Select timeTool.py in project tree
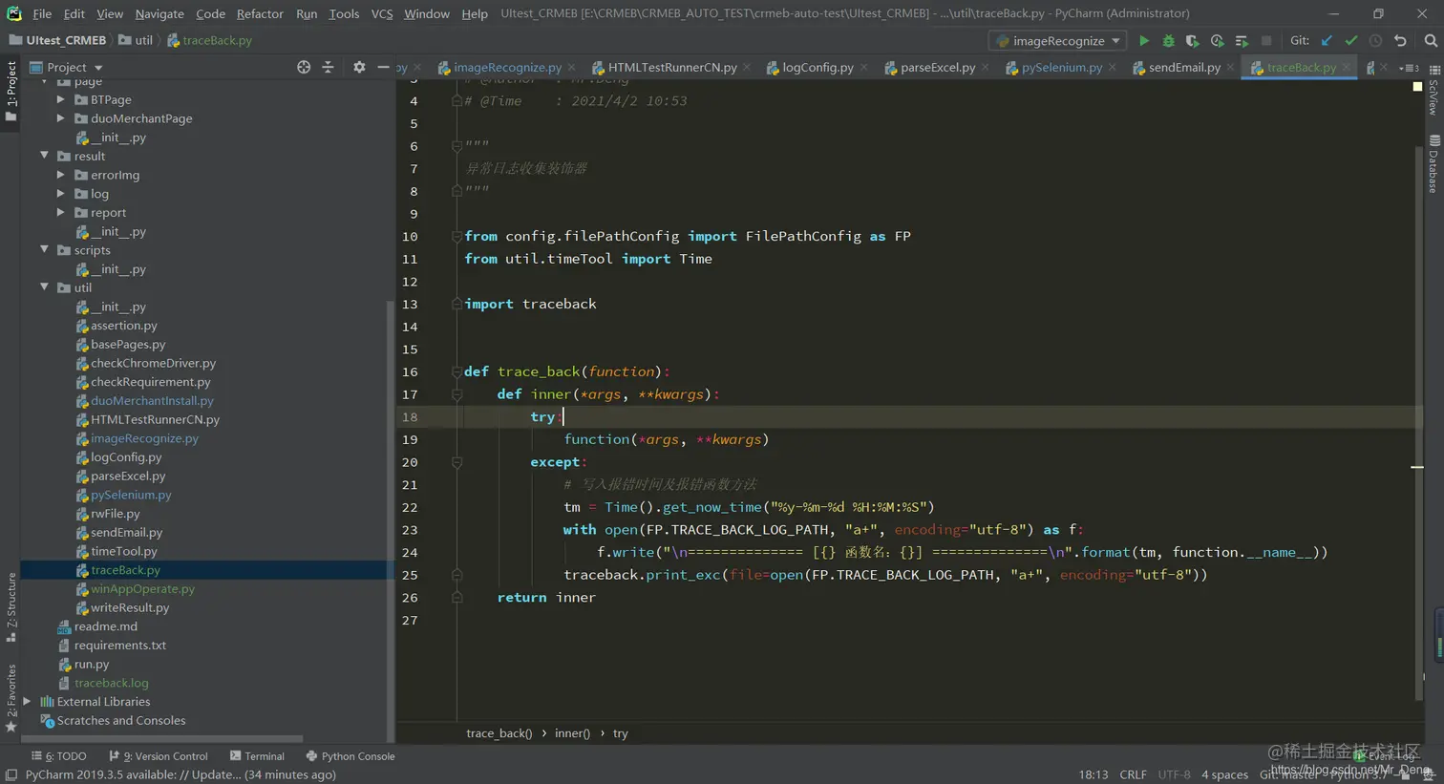This screenshot has height=784, width=1444. click(x=124, y=551)
